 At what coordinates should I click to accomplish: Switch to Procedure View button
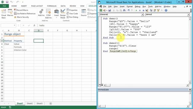tap(100, 85)
